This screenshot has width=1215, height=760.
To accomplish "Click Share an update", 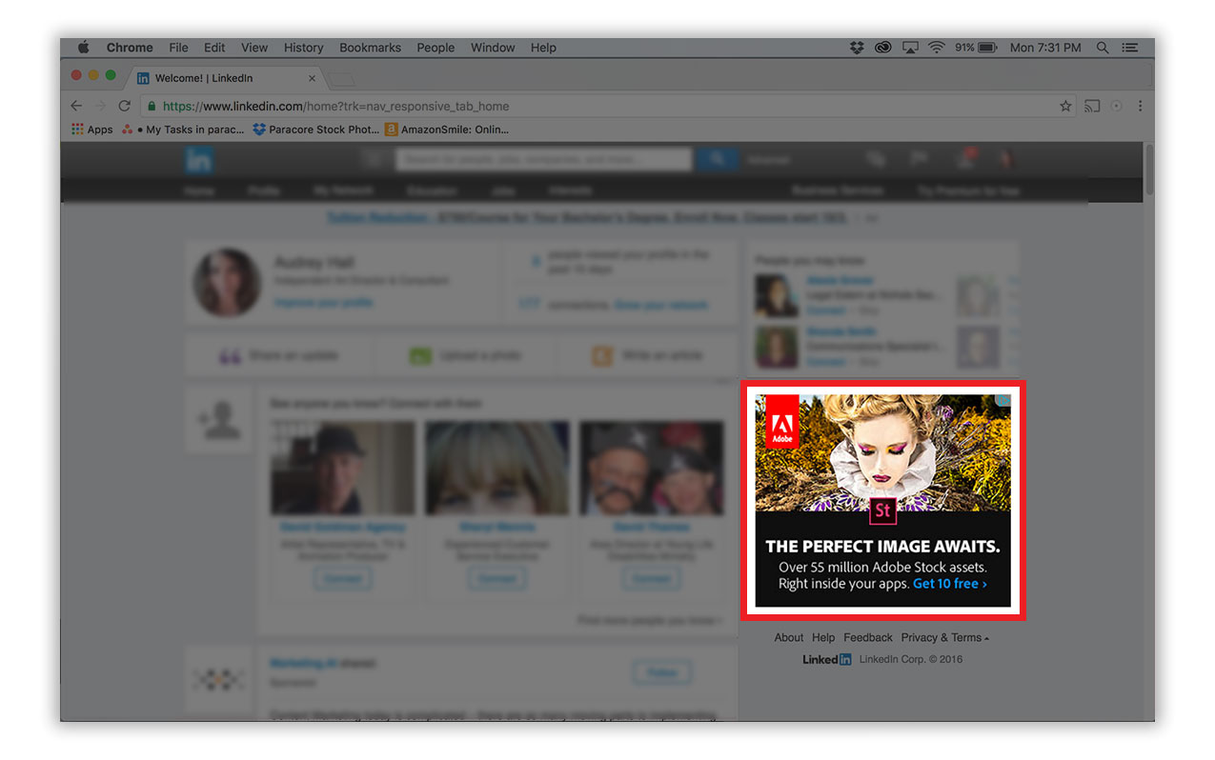I will [278, 356].
